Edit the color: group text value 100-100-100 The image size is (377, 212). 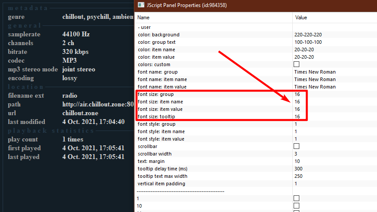coord(308,42)
